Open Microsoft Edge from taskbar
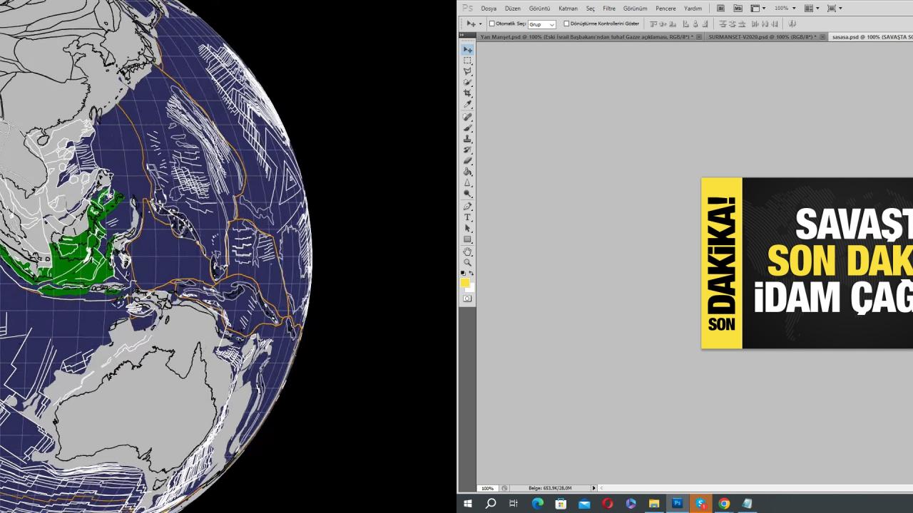Image resolution: width=913 pixels, height=513 pixels. 537,504
